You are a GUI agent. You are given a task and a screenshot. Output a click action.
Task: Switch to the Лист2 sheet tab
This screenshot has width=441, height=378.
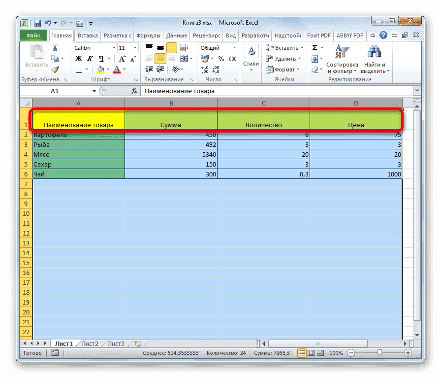pos(90,344)
